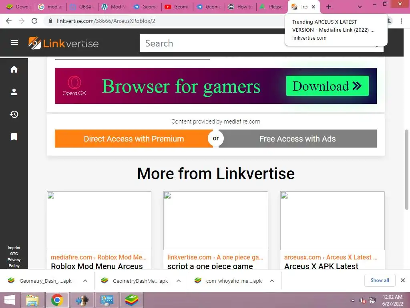The image size is (410, 308).
Task: Expand options for the GeometryDashMe apk download
Action: (x=179, y=281)
